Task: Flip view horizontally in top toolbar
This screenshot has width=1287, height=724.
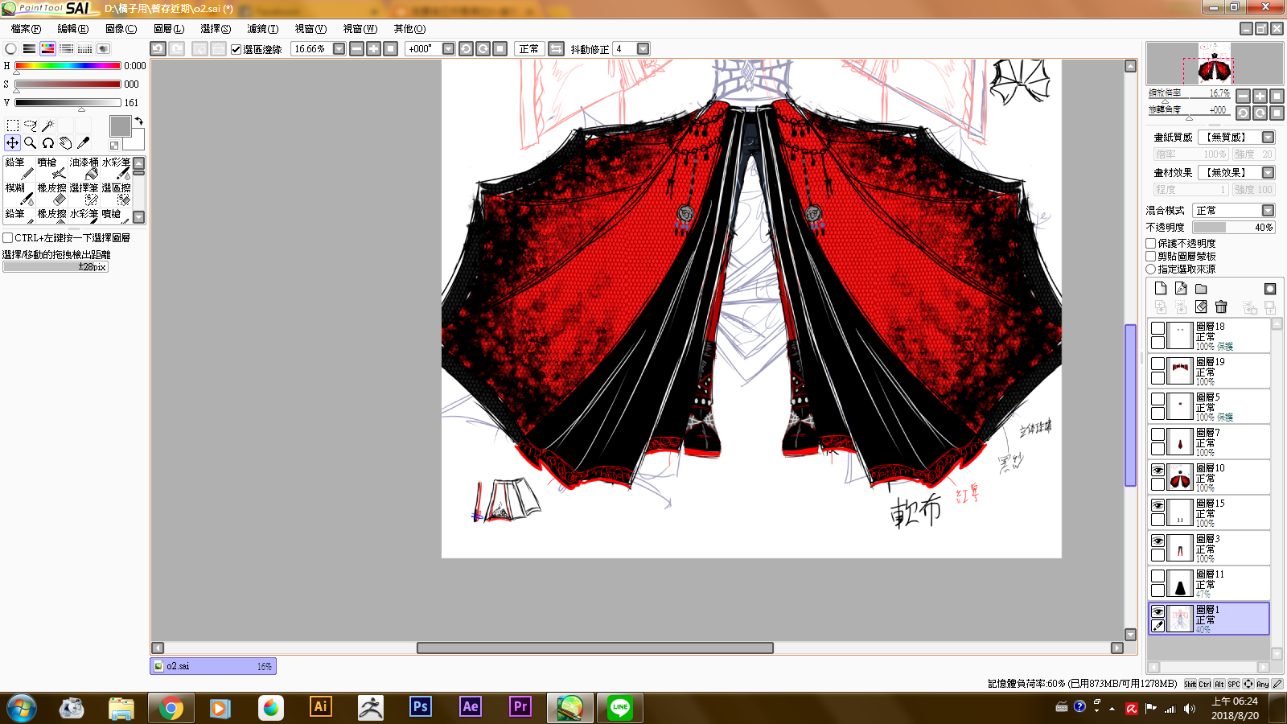Action: pos(556,48)
